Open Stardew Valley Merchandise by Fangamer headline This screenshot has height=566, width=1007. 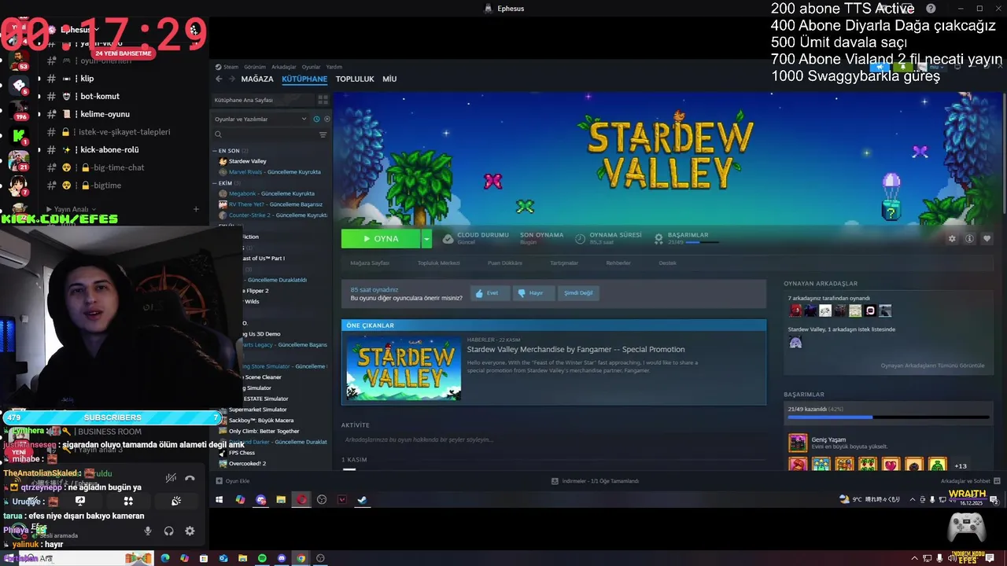(x=576, y=349)
